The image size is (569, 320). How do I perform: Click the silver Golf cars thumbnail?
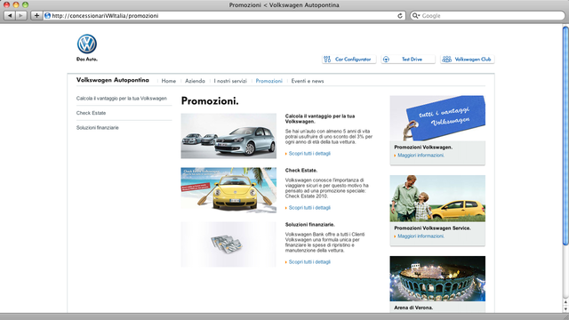[228, 136]
